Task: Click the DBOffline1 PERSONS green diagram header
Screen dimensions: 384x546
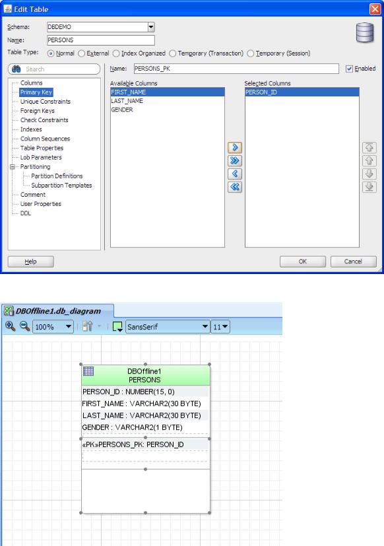Action: [x=146, y=376]
